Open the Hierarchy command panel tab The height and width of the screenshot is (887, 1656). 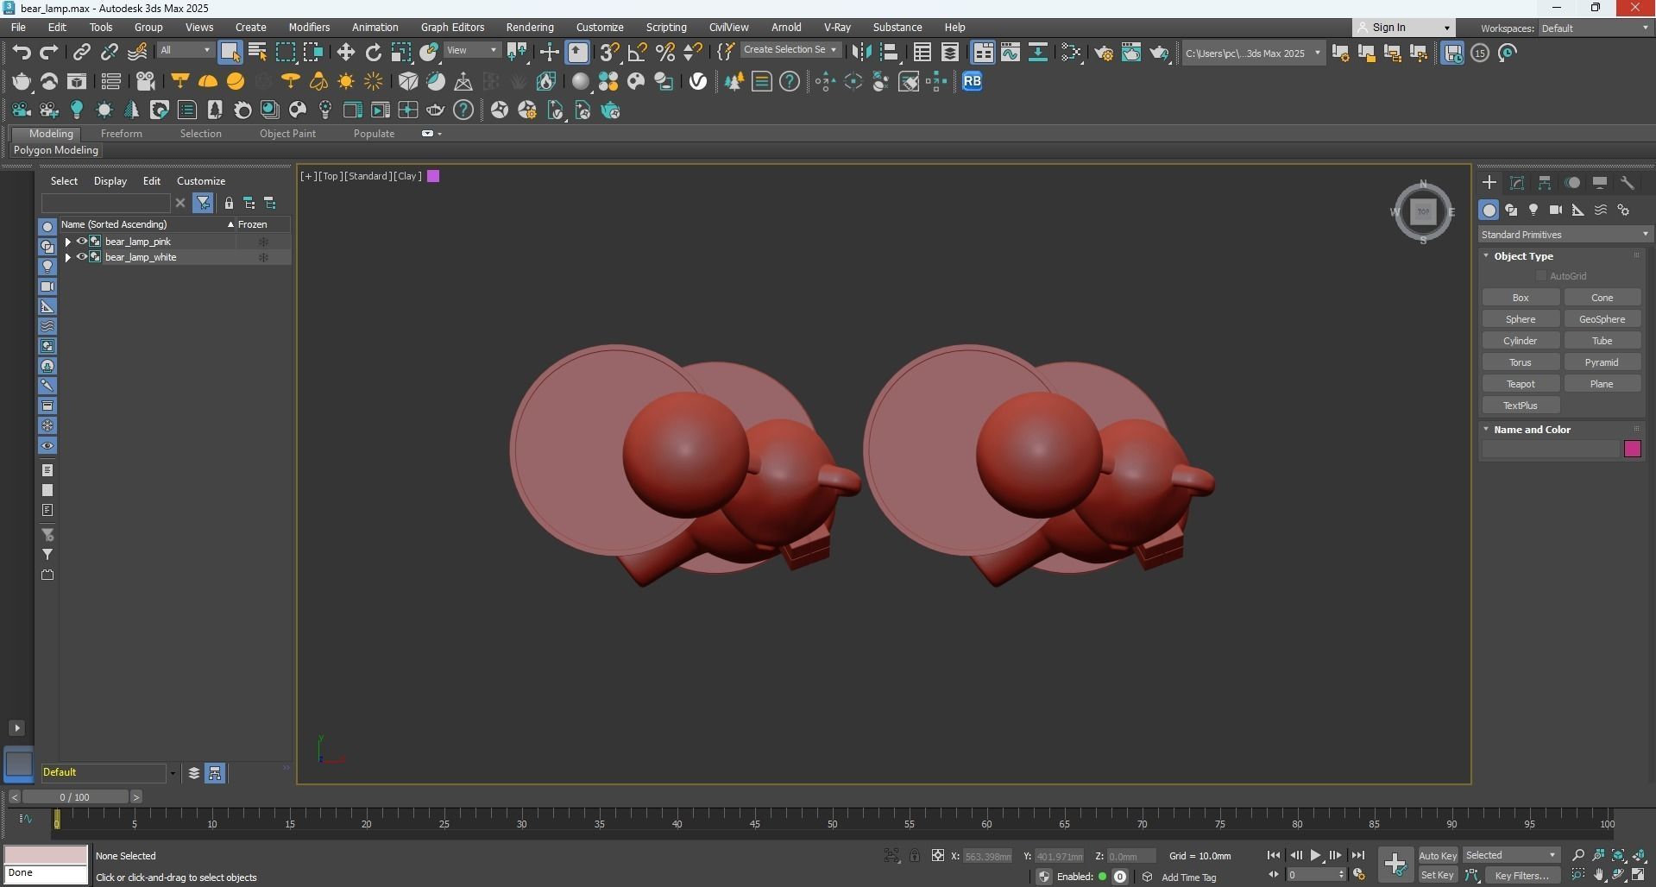[x=1545, y=183]
